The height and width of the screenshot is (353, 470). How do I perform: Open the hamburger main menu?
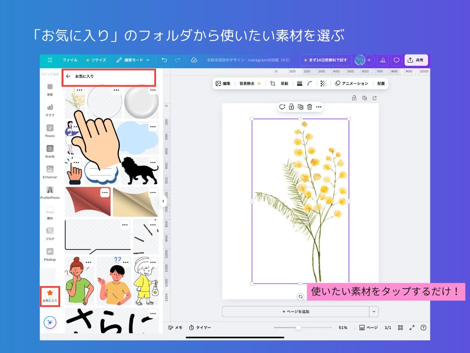[50, 60]
